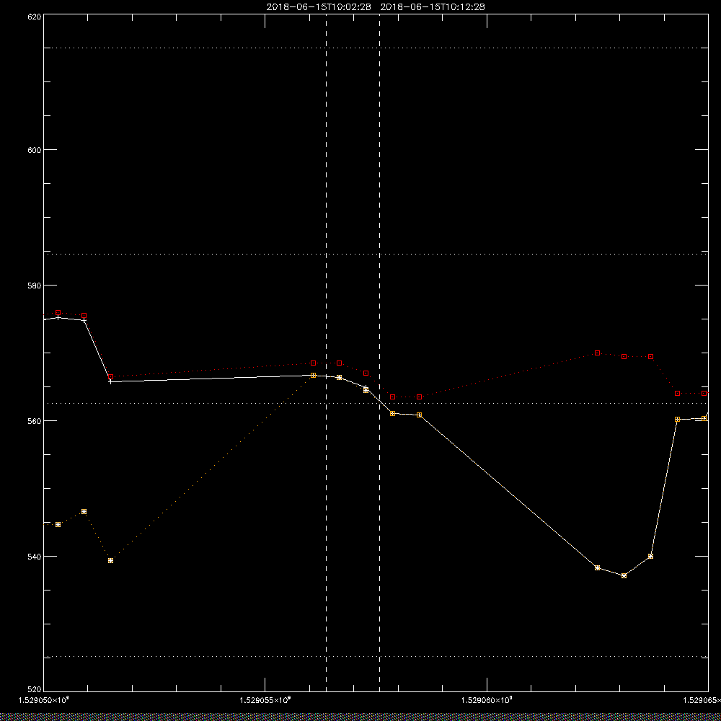Image resolution: width=721 pixels, height=721 pixels.
Task: Pick the orange marker on the 540 level before the rise
Action: [x=650, y=557]
